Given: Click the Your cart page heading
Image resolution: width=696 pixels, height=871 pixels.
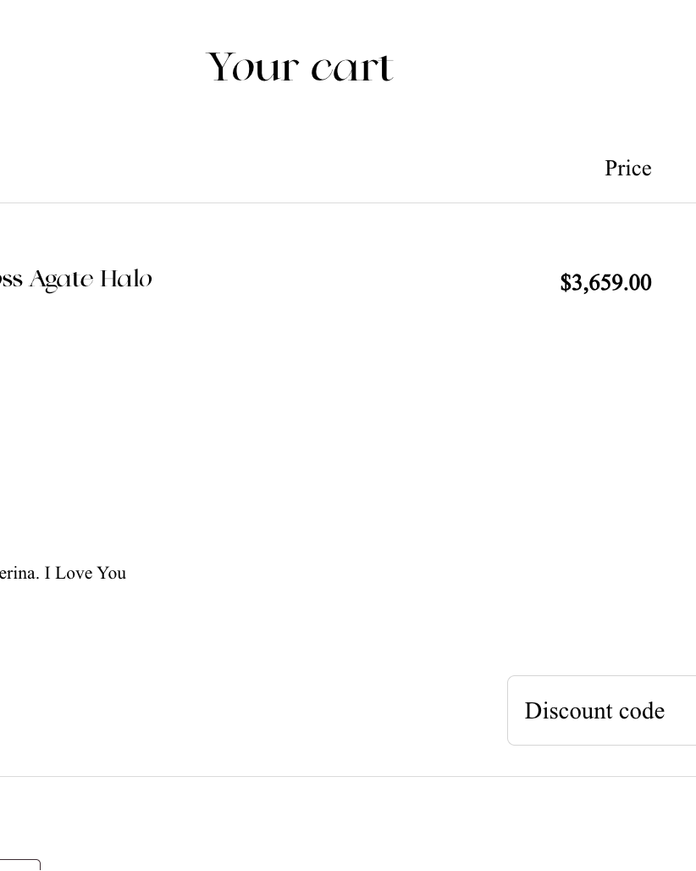Looking at the screenshot, I should click(301, 68).
